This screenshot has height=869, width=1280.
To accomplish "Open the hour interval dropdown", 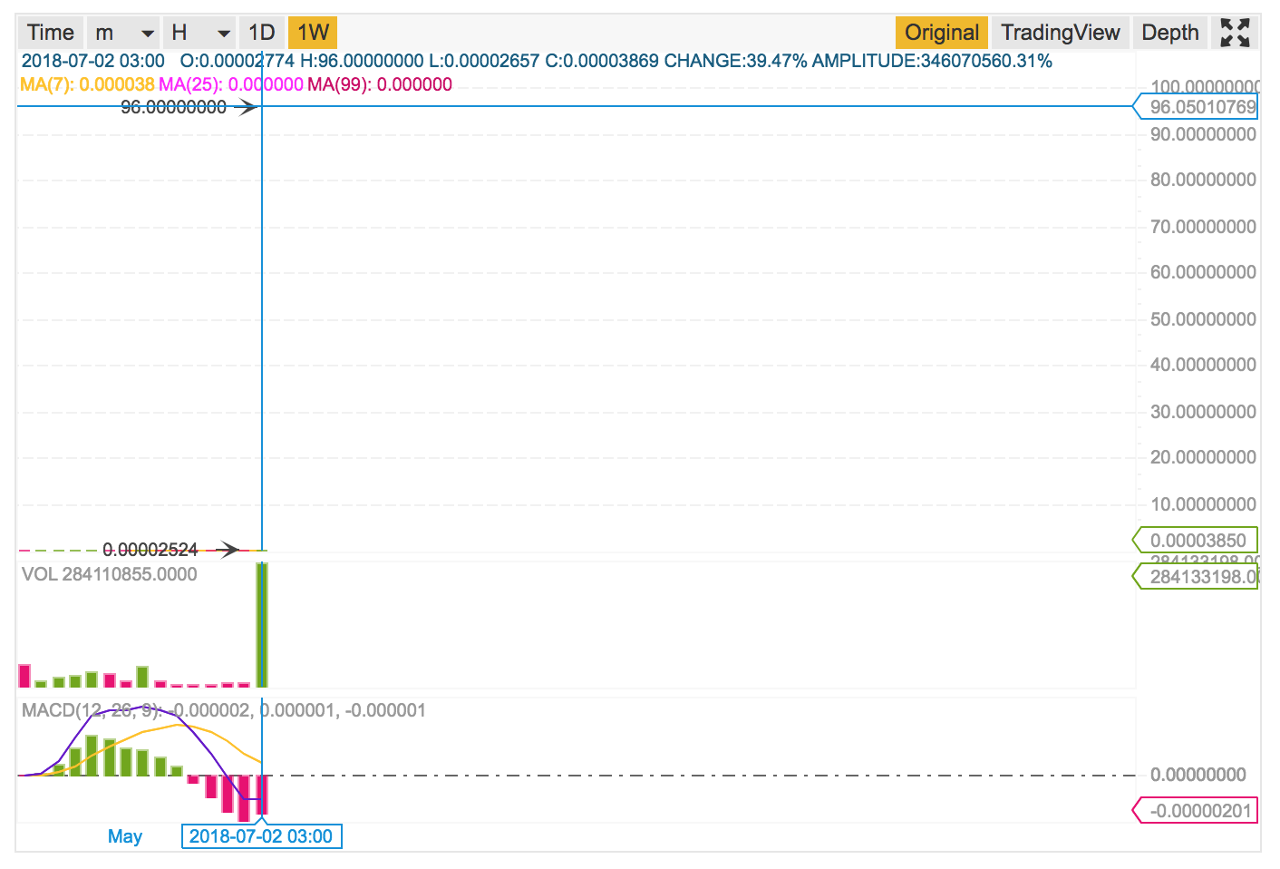I will (199, 33).
